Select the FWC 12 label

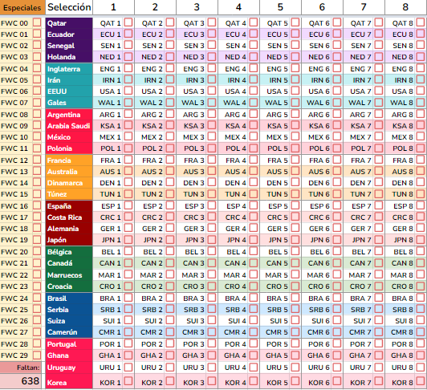[14, 160]
